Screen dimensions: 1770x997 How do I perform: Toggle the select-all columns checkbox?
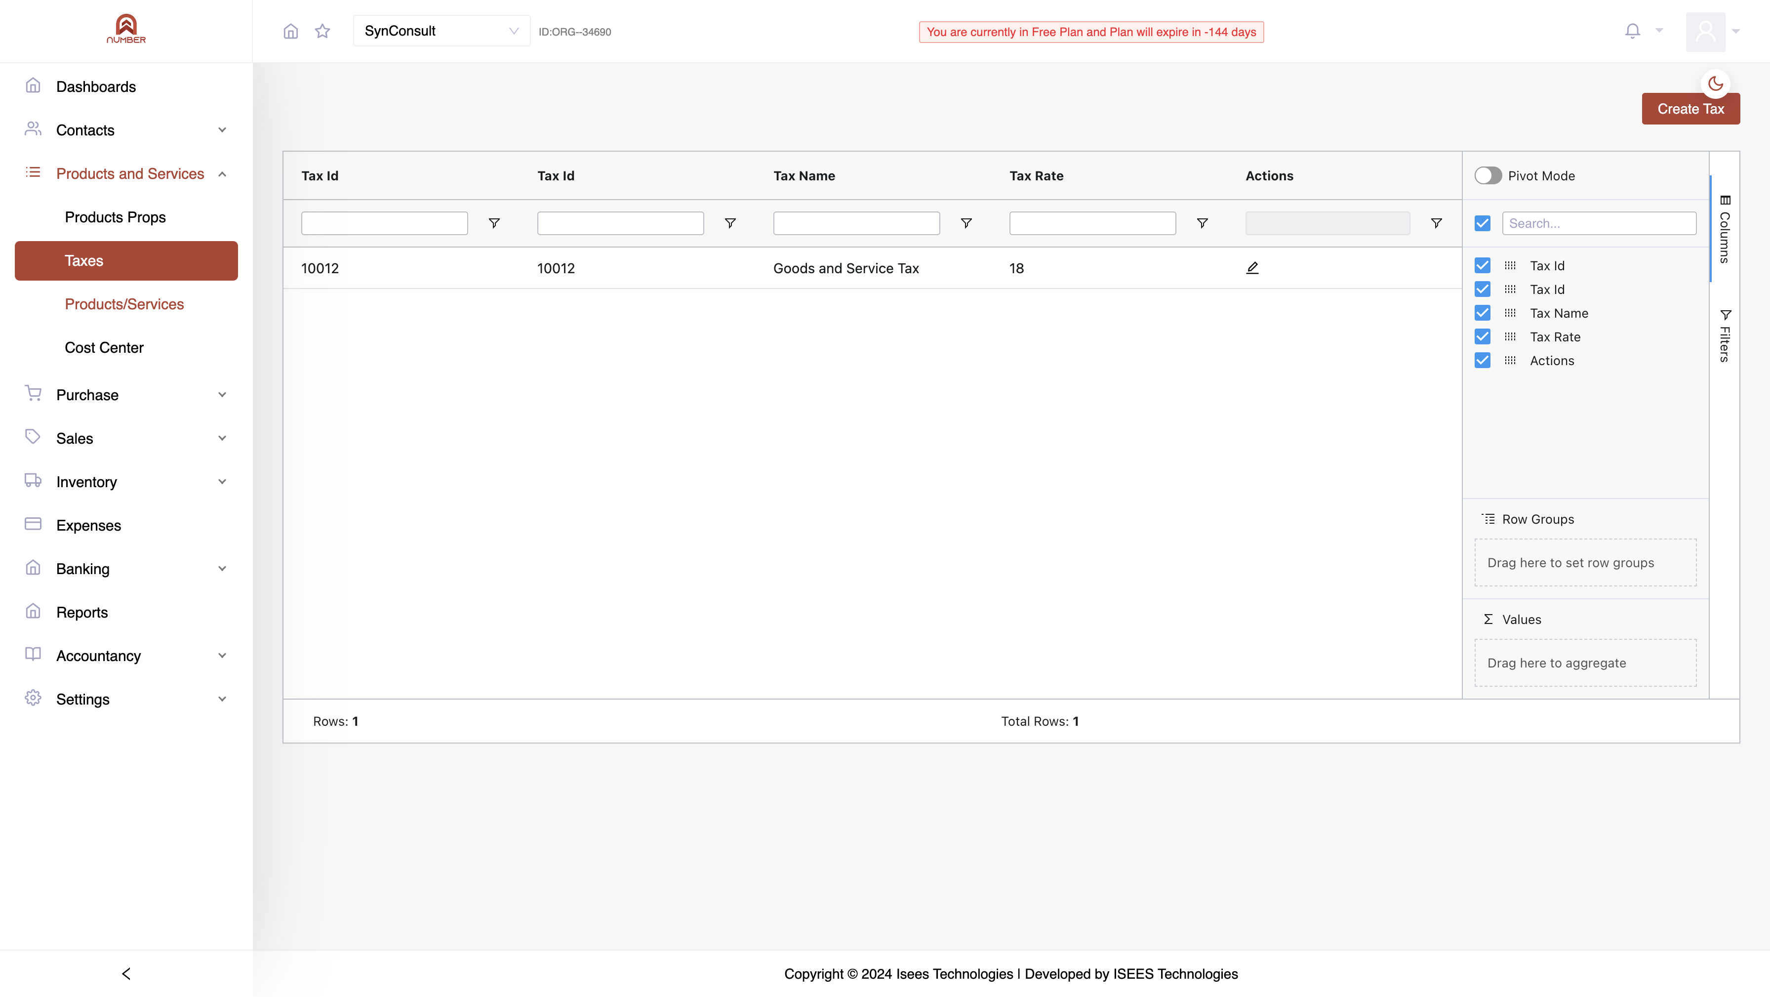point(1482,223)
